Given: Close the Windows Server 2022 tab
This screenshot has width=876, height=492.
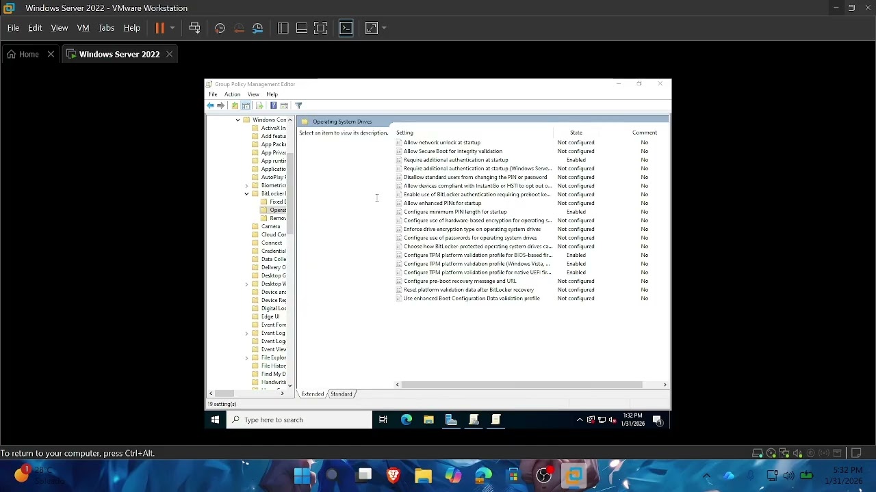Looking at the screenshot, I should point(169,54).
